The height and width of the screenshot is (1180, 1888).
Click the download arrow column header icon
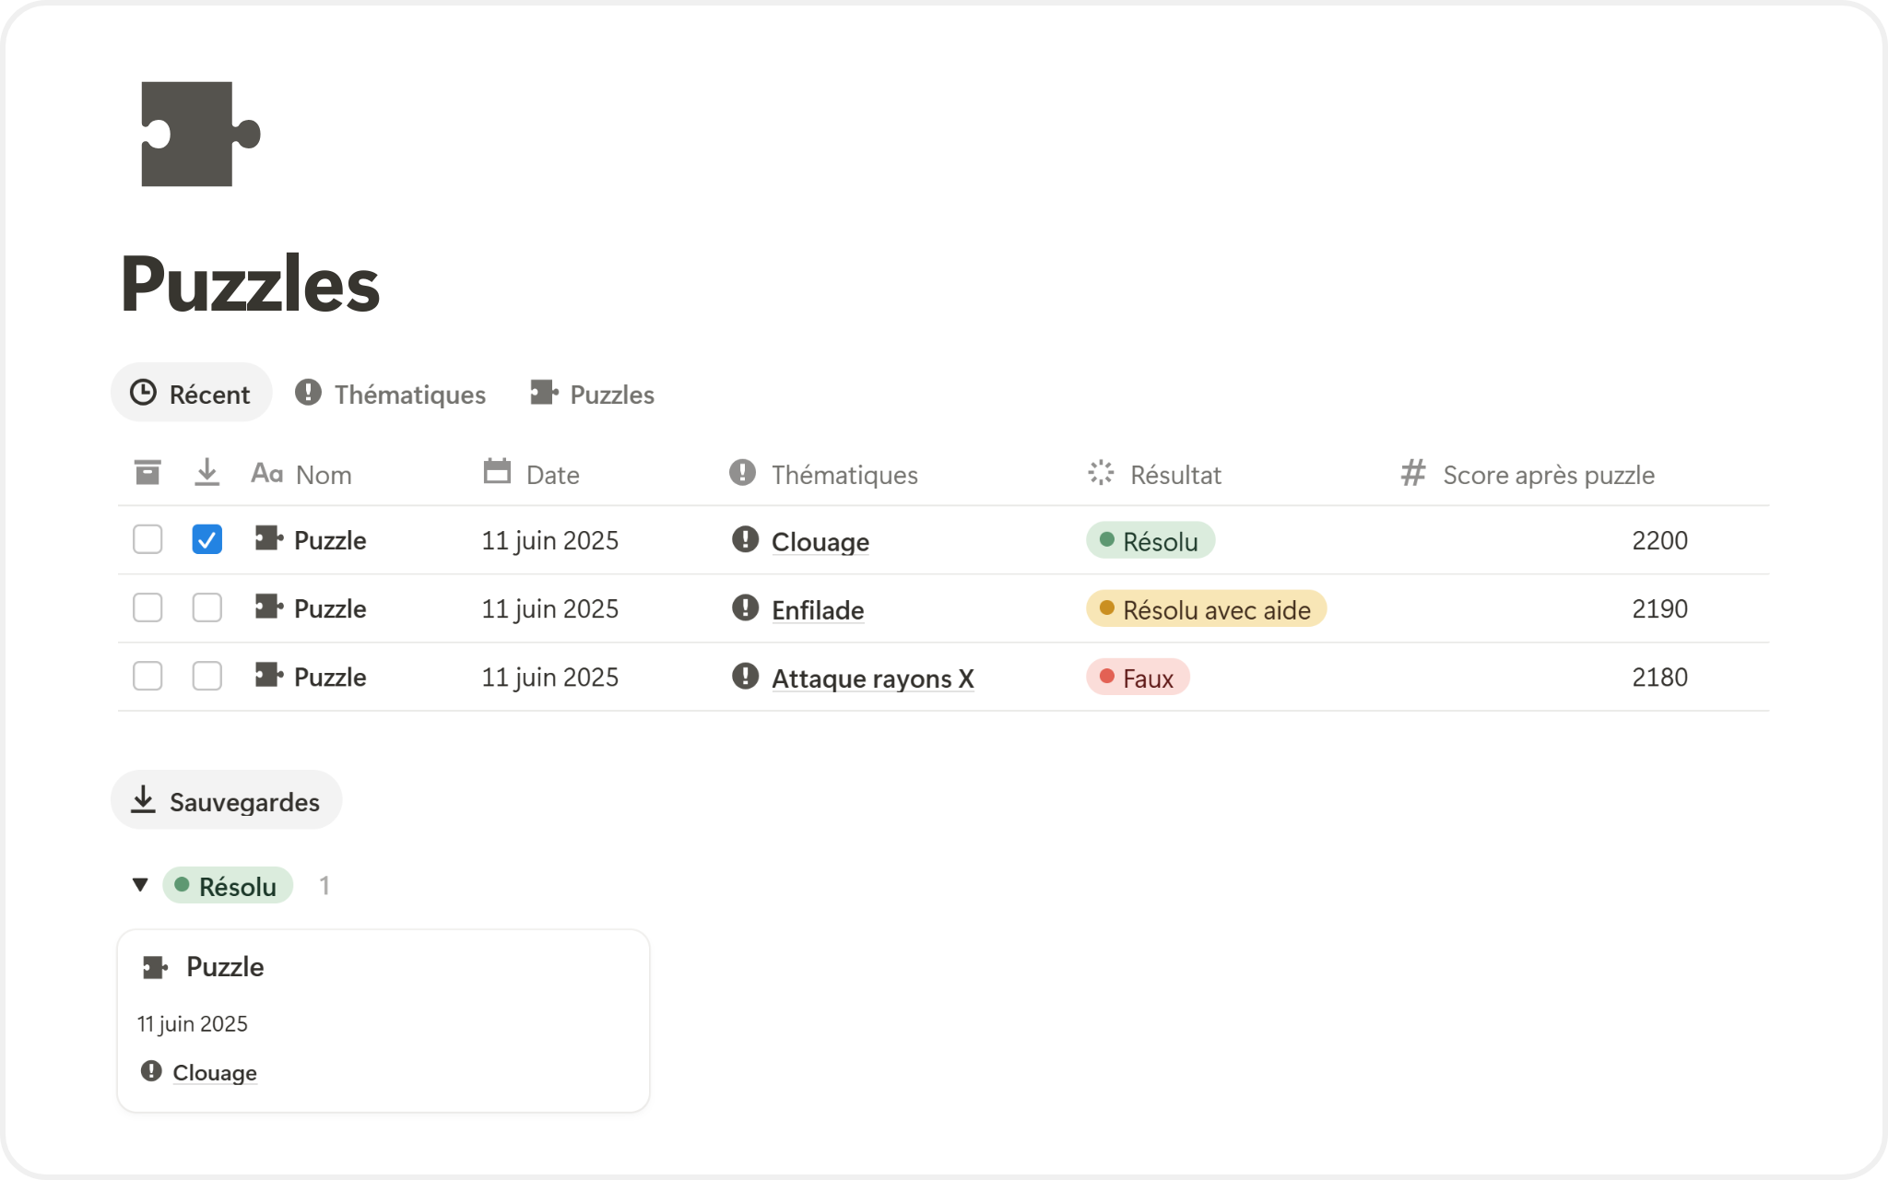[x=207, y=473]
